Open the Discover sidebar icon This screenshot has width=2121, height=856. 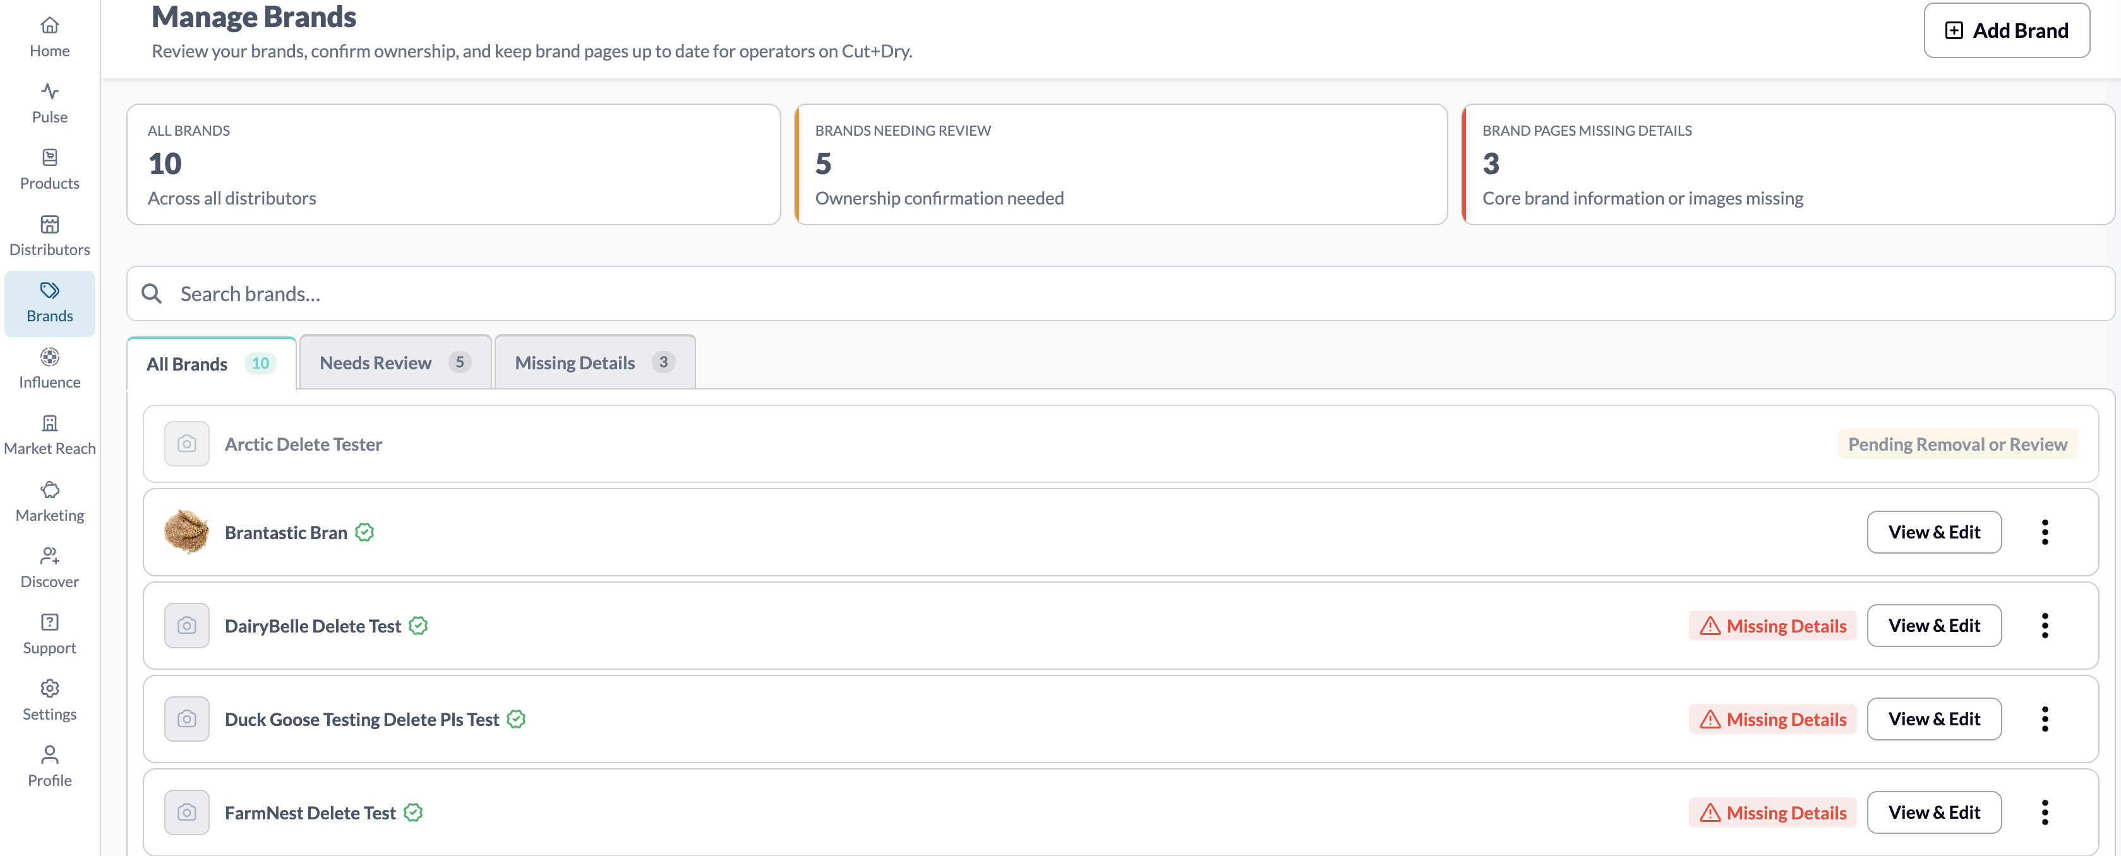[49, 556]
